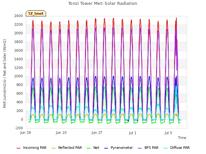Click the blue Pyranometer legend swatch

[x=106, y=148]
